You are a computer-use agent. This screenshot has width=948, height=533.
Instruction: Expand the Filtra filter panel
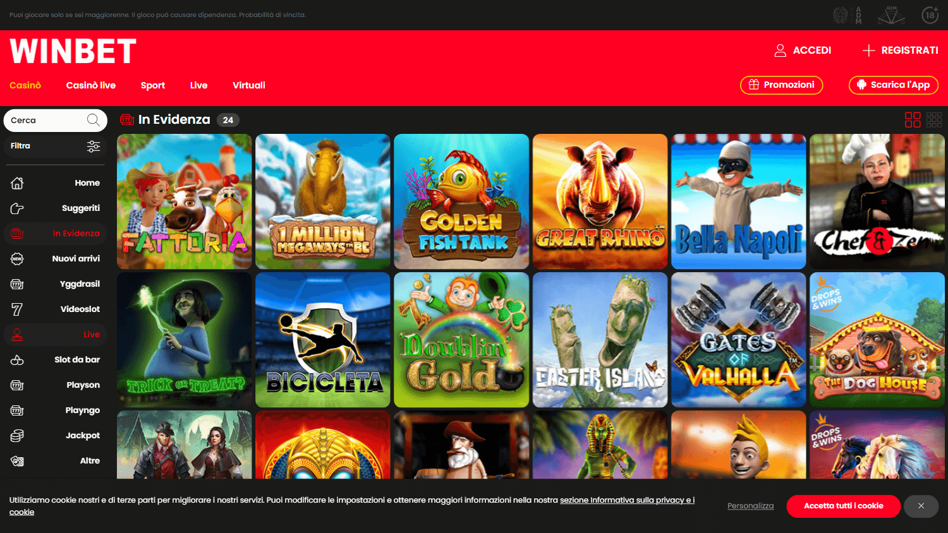pos(55,146)
